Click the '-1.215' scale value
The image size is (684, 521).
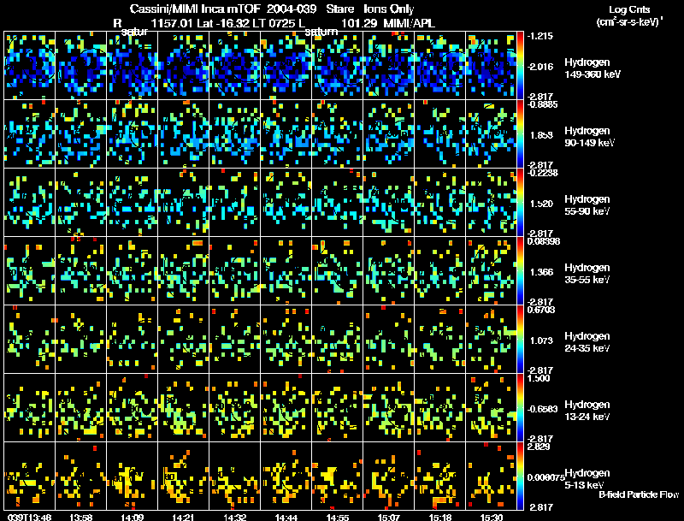pyautogui.click(x=540, y=36)
